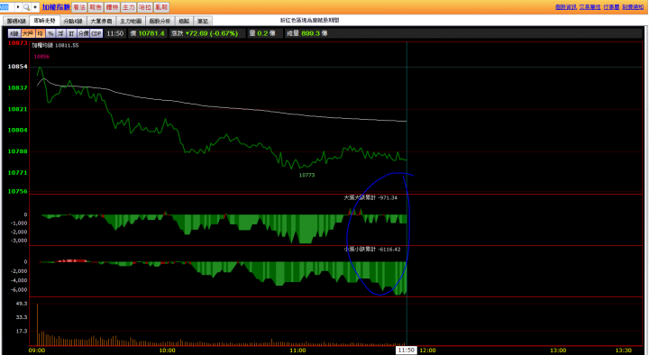Click the black dot record icon

pyautogui.click(x=35, y=7)
